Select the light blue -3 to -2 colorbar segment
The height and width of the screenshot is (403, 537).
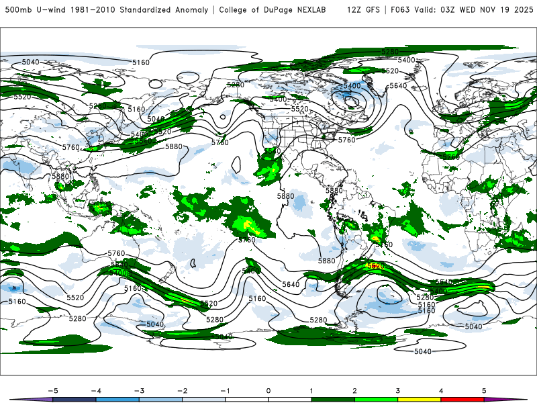pyautogui.click(x=160, y=400)
